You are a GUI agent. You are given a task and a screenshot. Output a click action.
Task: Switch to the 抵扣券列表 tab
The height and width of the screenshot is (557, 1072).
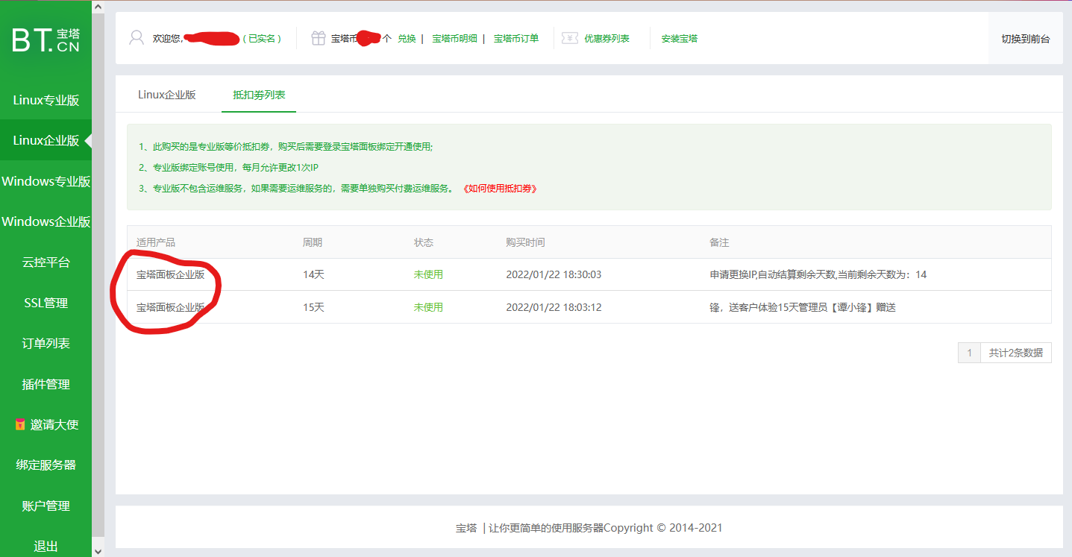point(259,95)
